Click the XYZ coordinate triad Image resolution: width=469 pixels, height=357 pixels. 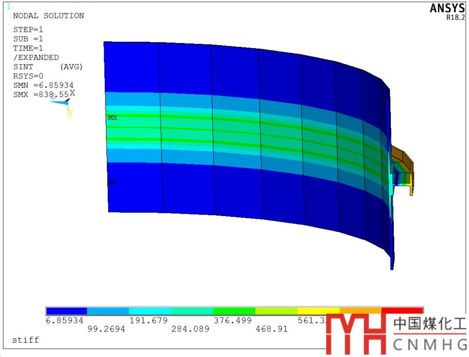(63, 103)
